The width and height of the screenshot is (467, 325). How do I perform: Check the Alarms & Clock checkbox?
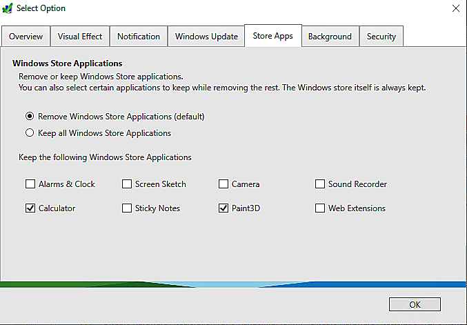[30, 184]
